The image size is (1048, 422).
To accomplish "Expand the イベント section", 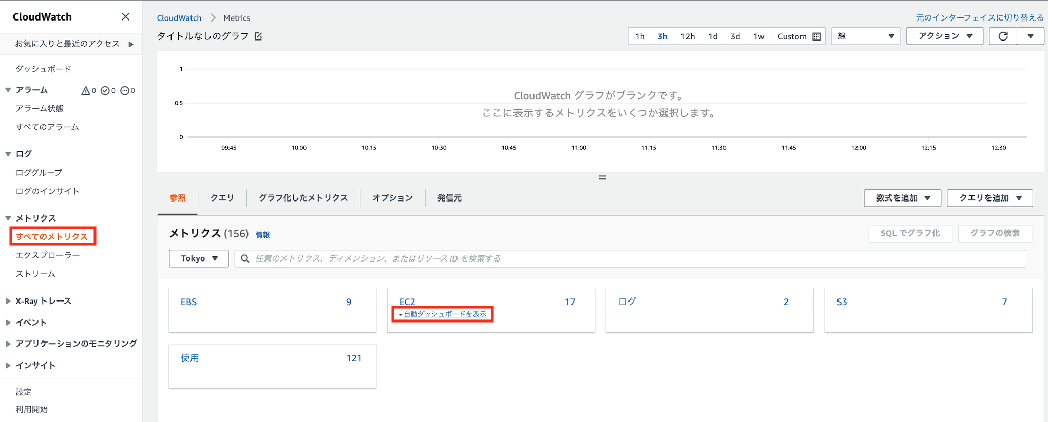I will pos(8,323).
